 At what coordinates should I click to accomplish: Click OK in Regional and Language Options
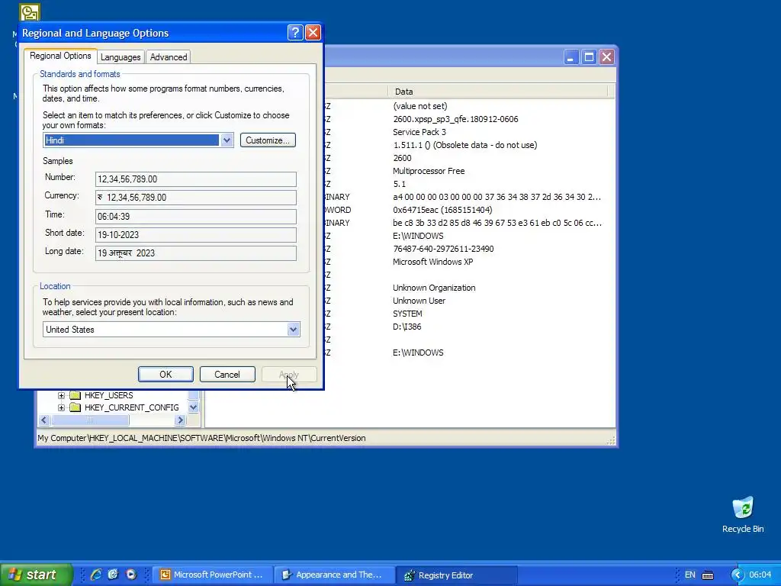point(166,374)
